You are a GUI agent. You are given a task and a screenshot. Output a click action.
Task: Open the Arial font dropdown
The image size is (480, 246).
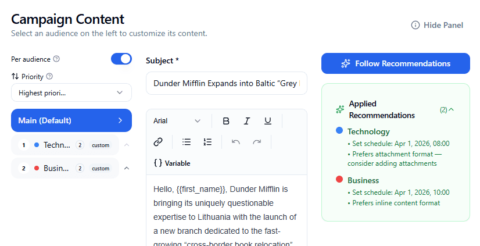(x=177, y=121)
